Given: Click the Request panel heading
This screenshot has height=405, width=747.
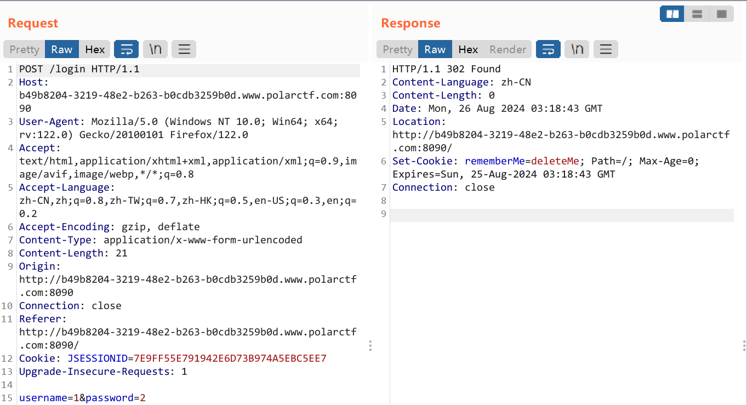Looking at the screenshot, I should [33, 23].
